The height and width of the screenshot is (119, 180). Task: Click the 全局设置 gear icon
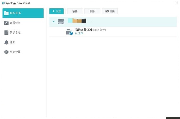tap(6, 52)
